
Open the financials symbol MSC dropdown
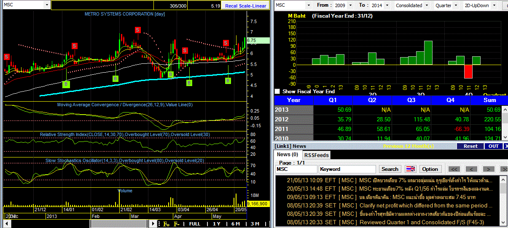tap(309, 5)
